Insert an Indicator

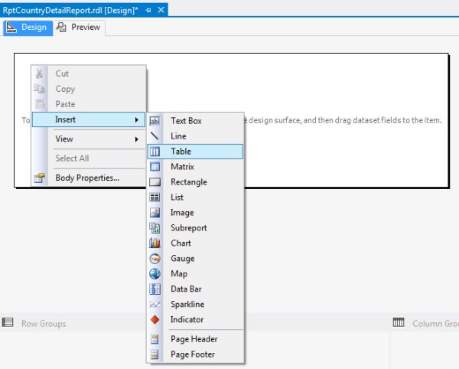[x=195, y=319]
